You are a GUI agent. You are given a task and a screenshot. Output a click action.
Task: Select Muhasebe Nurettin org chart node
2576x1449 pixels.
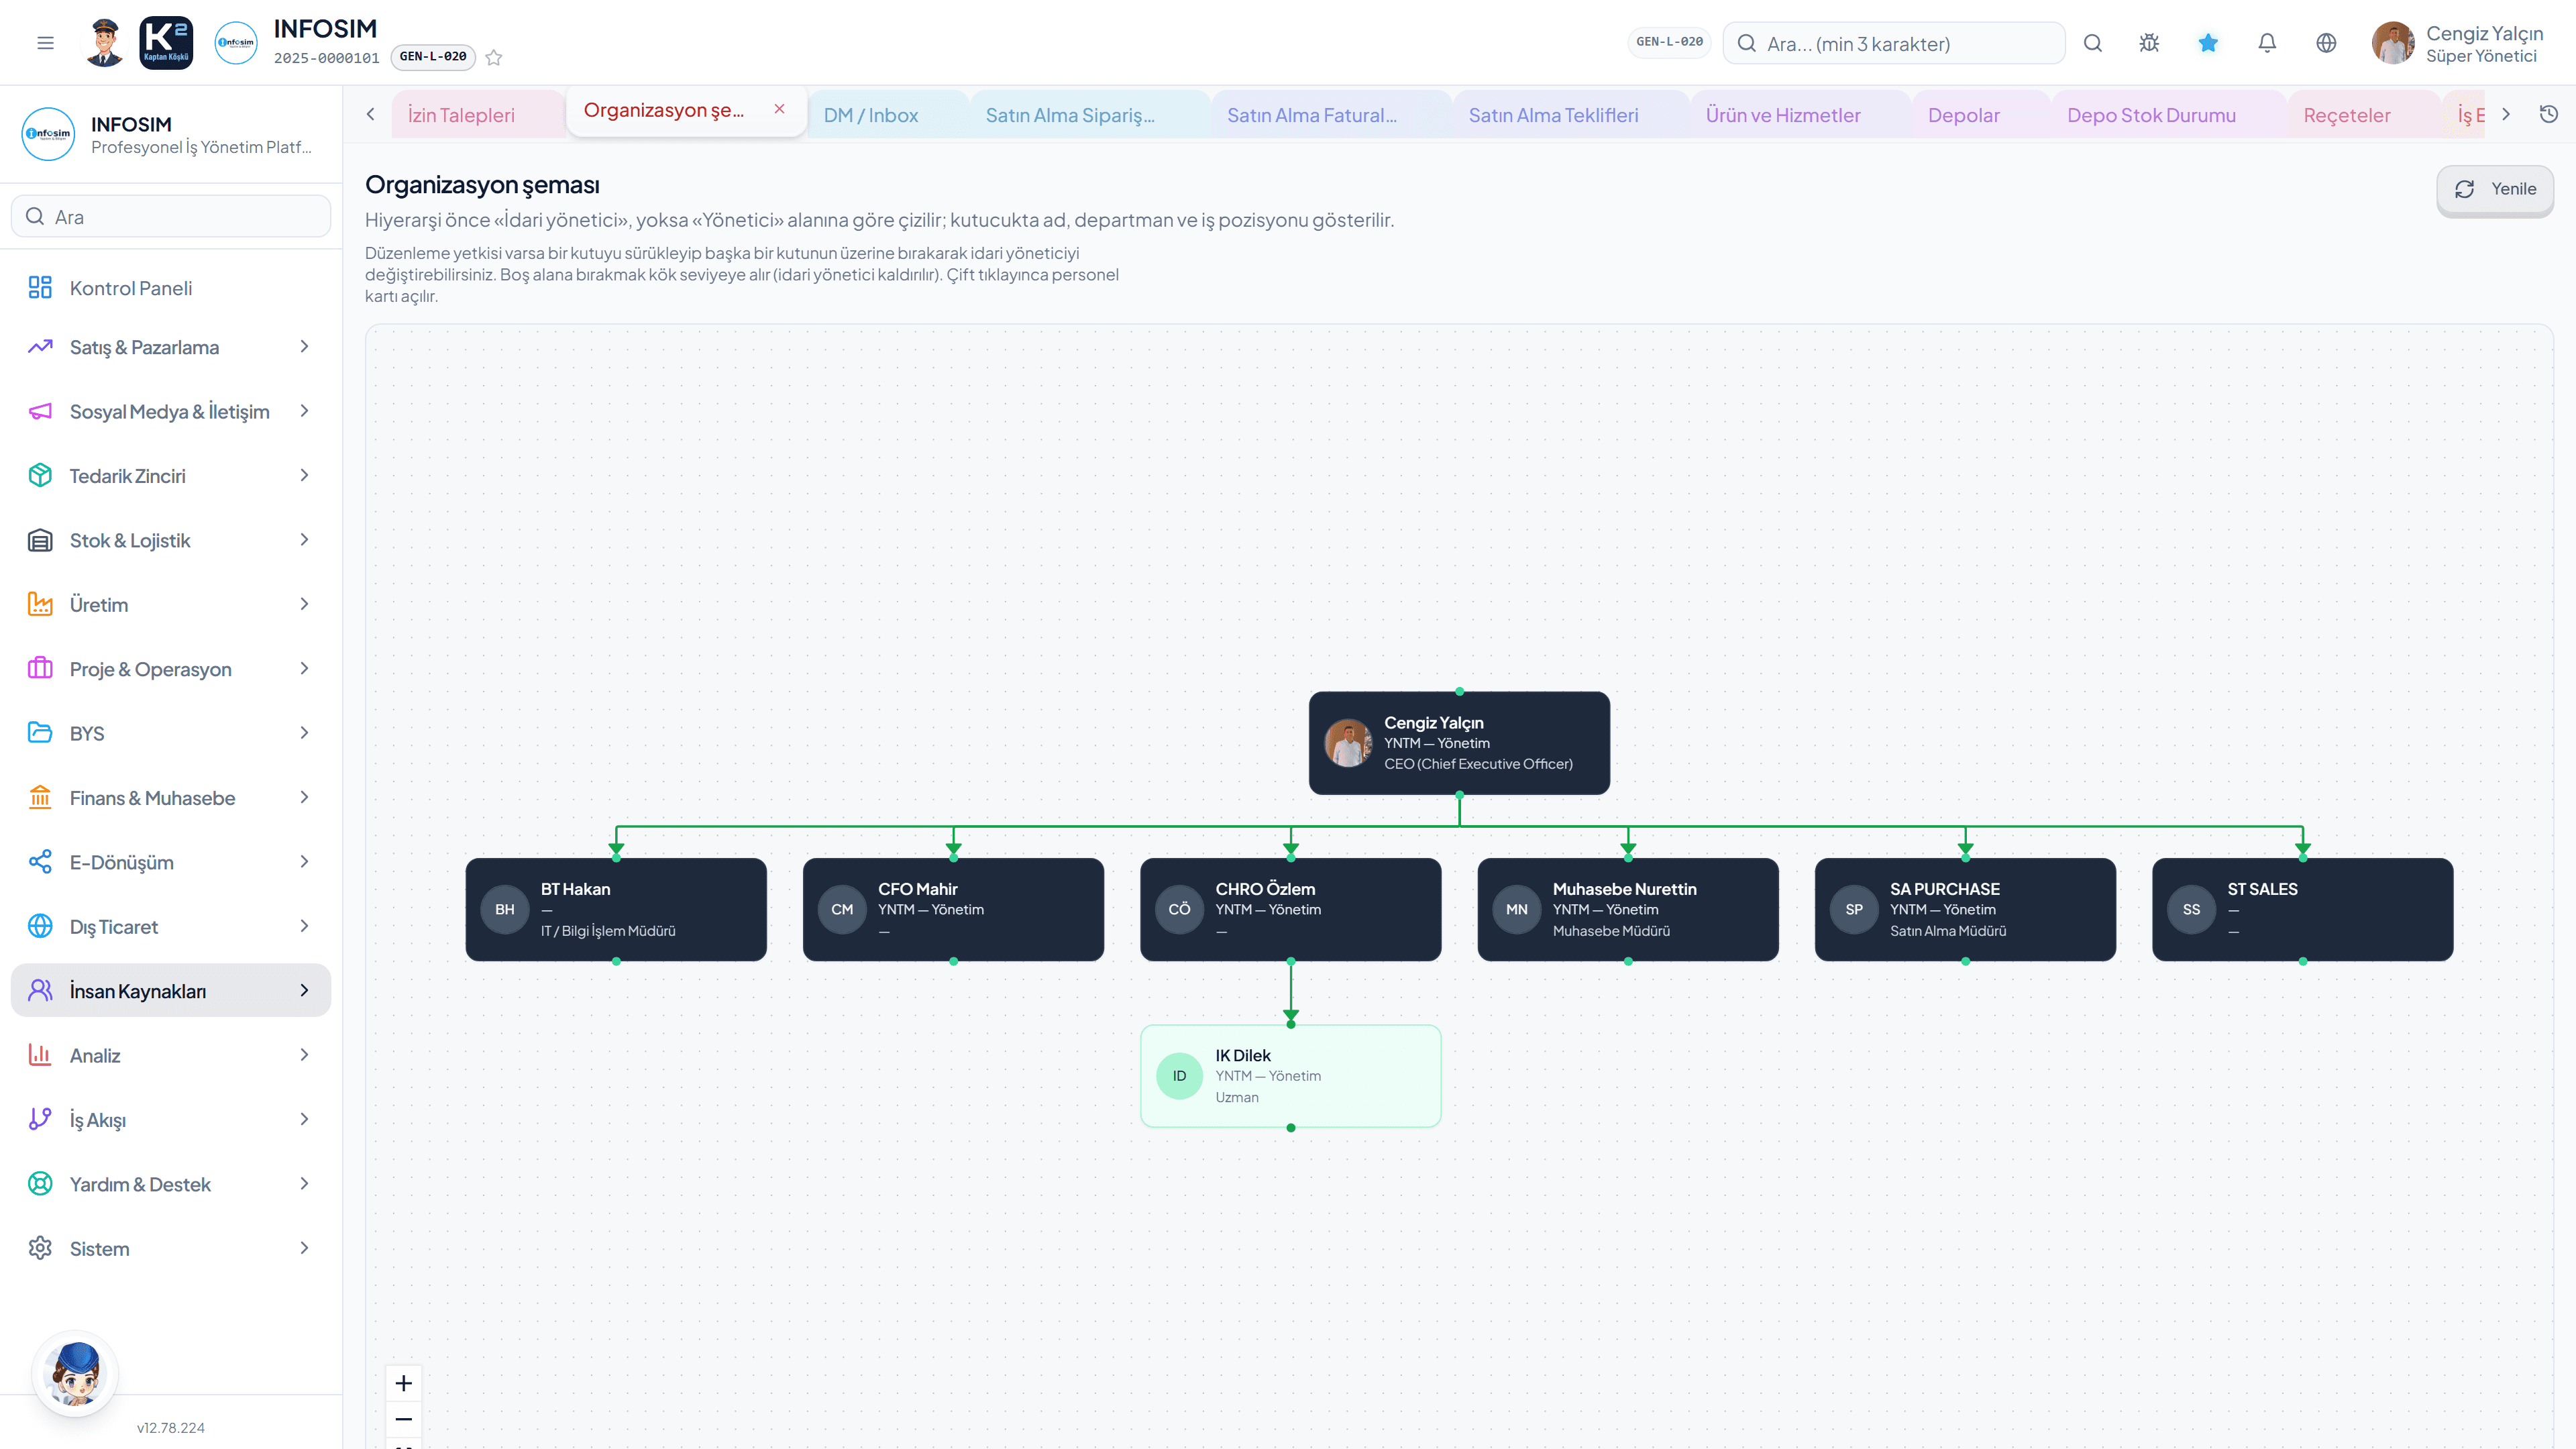pyautogui.click(x=1628, y=909)
